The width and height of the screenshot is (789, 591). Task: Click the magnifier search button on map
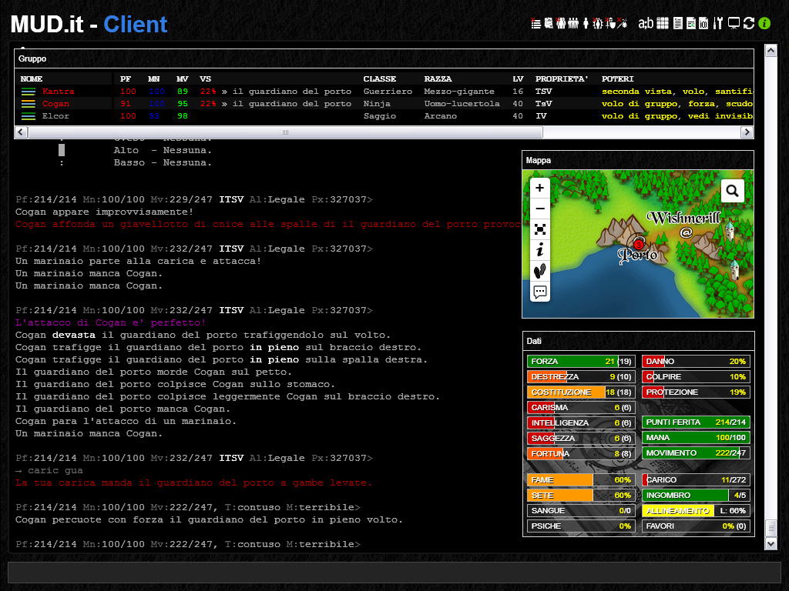click(732, 191)
